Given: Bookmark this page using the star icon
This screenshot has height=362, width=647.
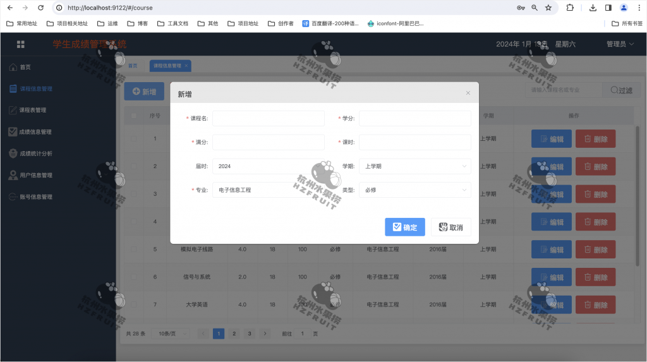Looking at the screenshot, I should (x=548, y=8).
